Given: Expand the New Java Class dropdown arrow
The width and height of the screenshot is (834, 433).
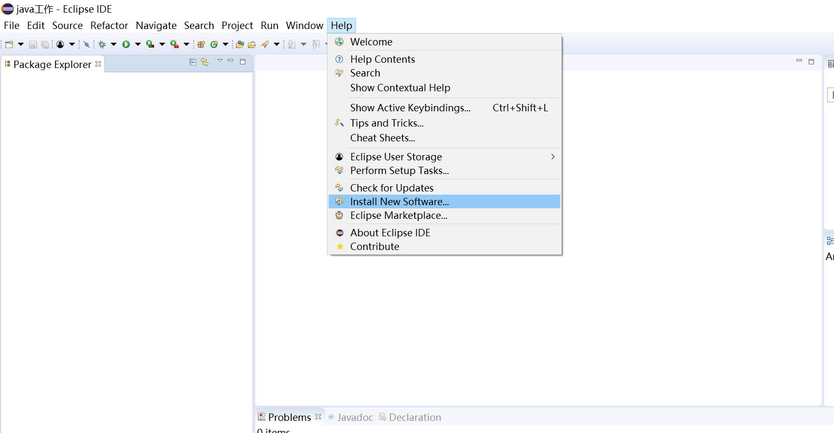Looking at the screenshot, I should (x=225, y=44).
